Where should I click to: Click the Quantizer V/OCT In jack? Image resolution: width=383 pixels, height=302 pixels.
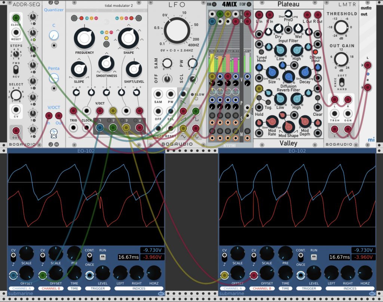(49, 115)
